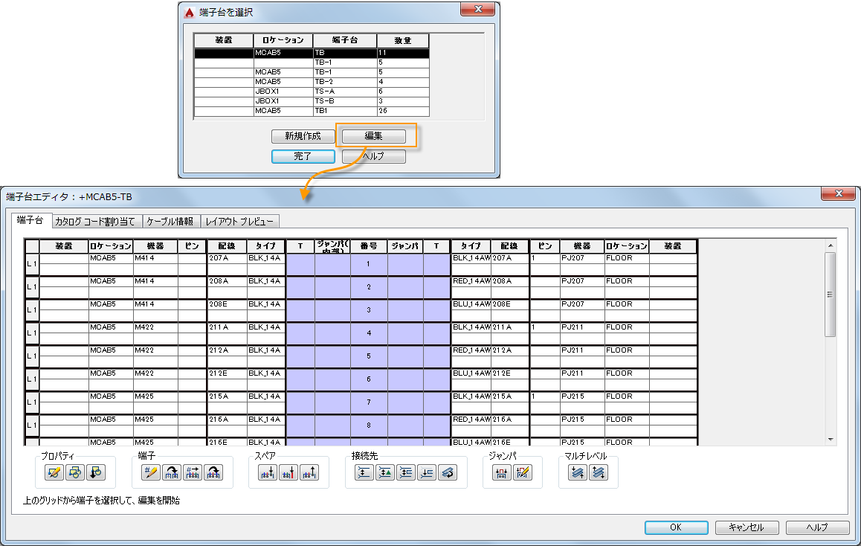Click the vertical scrollbar thumb of terminal grid
The image size is (861, 546).
pos(831,295)
